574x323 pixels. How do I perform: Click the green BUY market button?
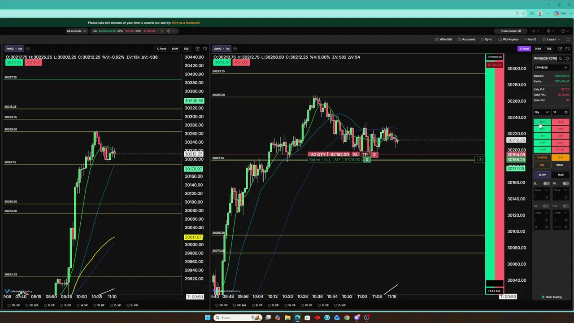pos(542,122)
